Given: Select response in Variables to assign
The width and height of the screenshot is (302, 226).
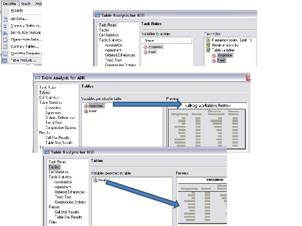Looking at the screenshot, I should coord(156,47).
